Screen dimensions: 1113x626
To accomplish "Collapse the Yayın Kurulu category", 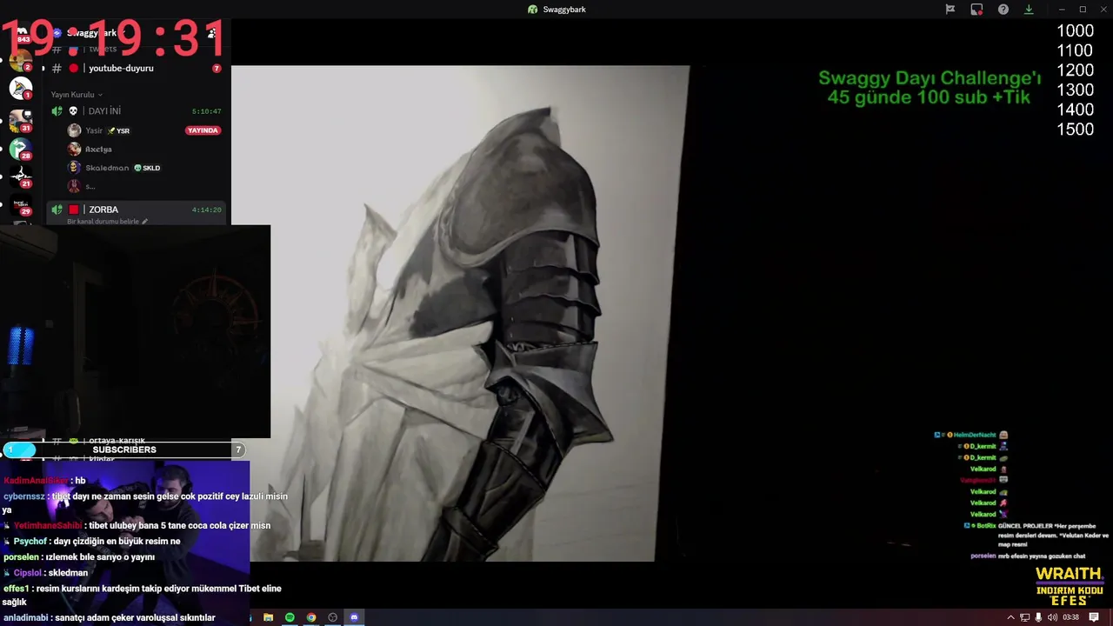I will pyautogui.click(x=77, y=94).
